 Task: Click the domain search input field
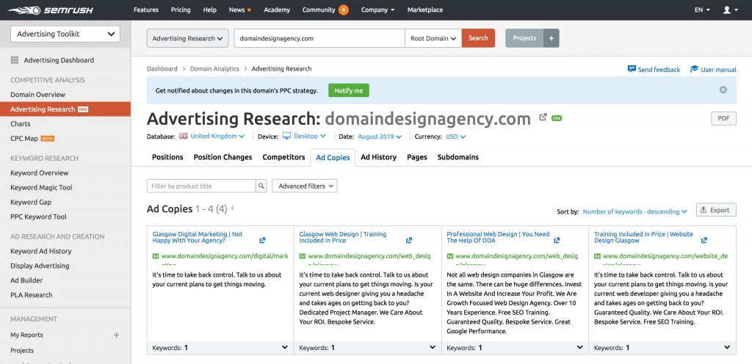(319, 38)
